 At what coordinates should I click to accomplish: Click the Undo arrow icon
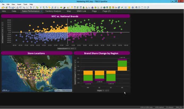point(31,7)
